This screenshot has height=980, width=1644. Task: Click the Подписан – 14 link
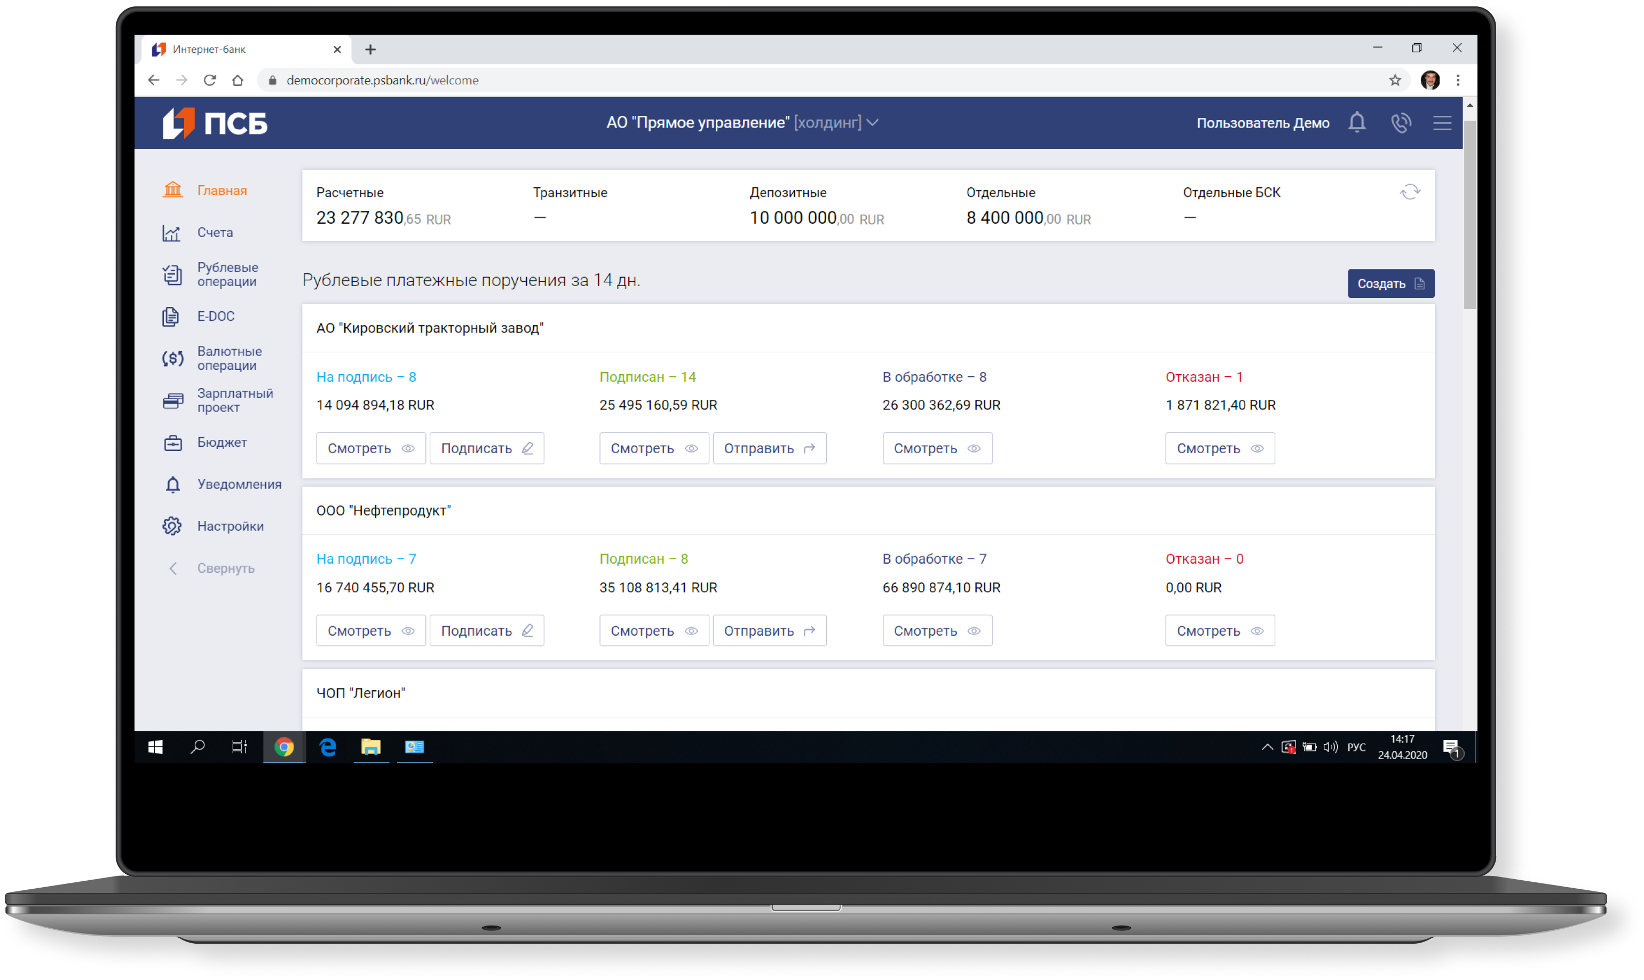pos(647,377)
